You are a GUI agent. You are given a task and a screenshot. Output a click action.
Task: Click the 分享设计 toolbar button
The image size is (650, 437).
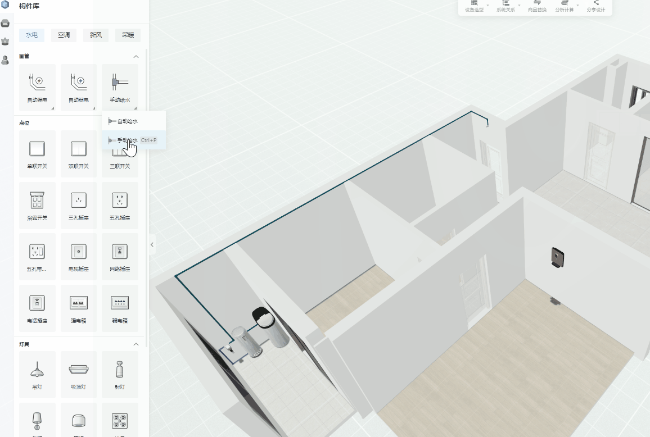[x=595, y=6]
